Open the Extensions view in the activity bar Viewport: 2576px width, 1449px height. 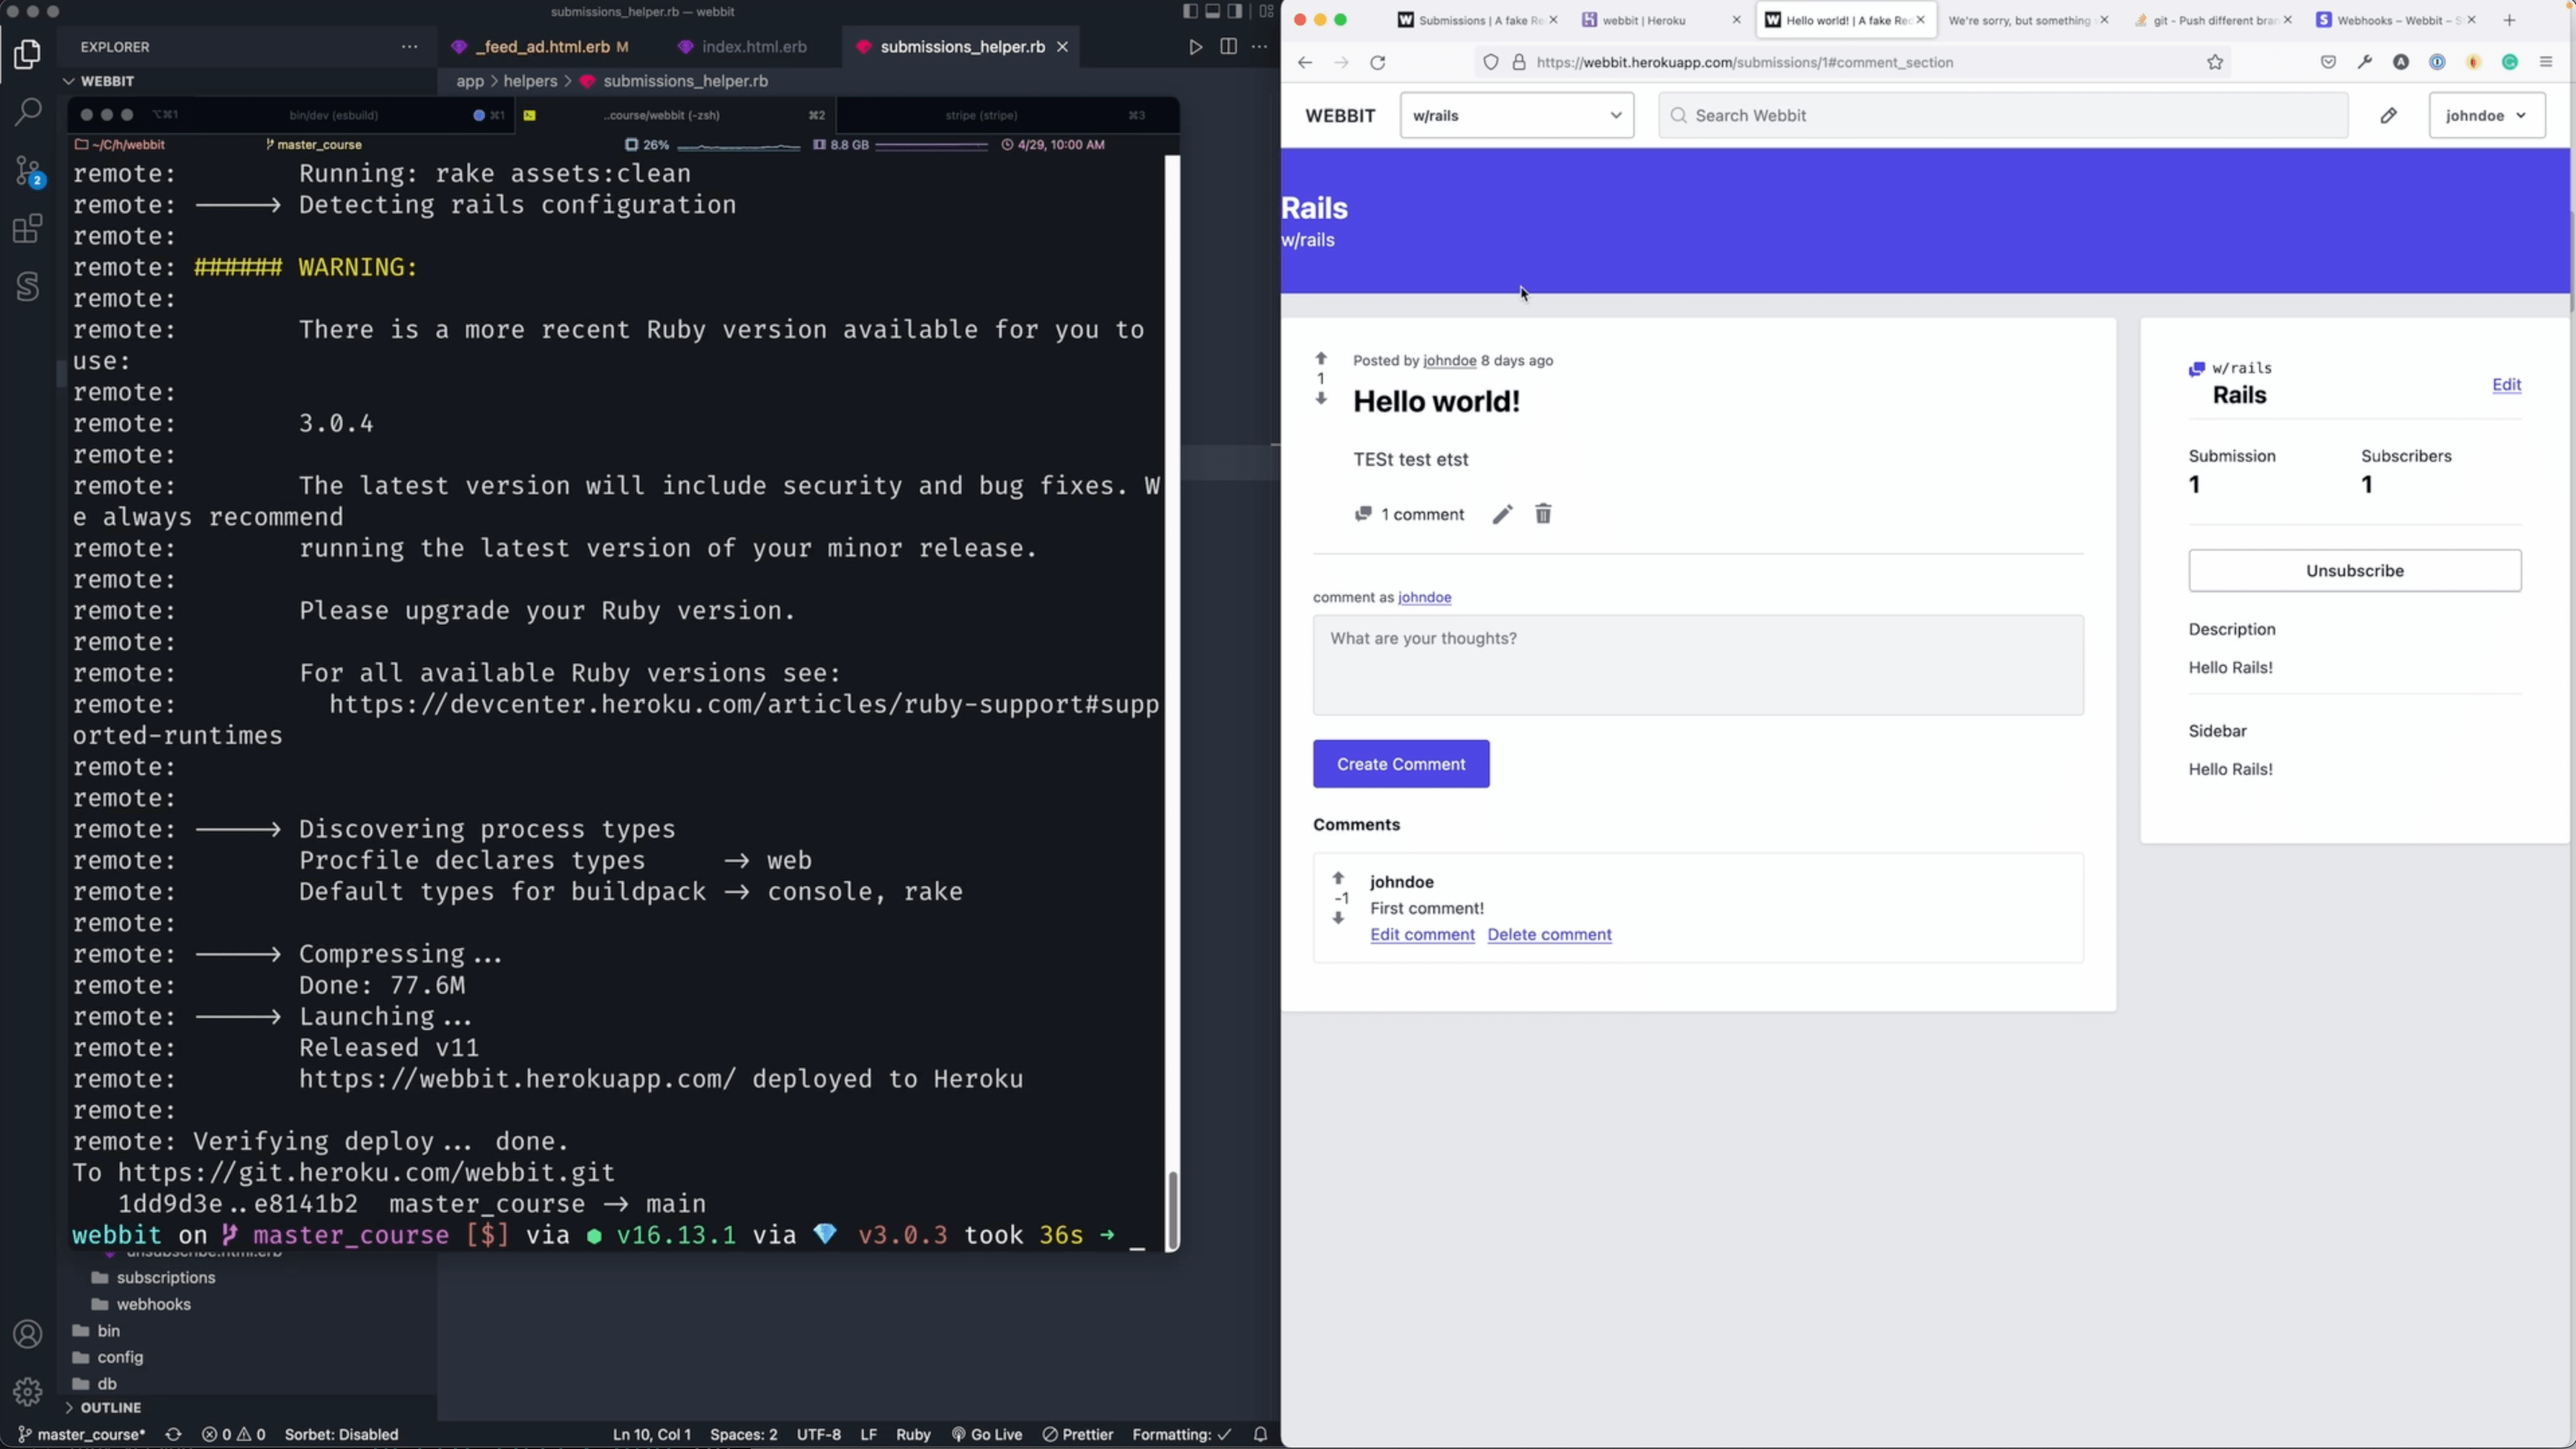28,229
